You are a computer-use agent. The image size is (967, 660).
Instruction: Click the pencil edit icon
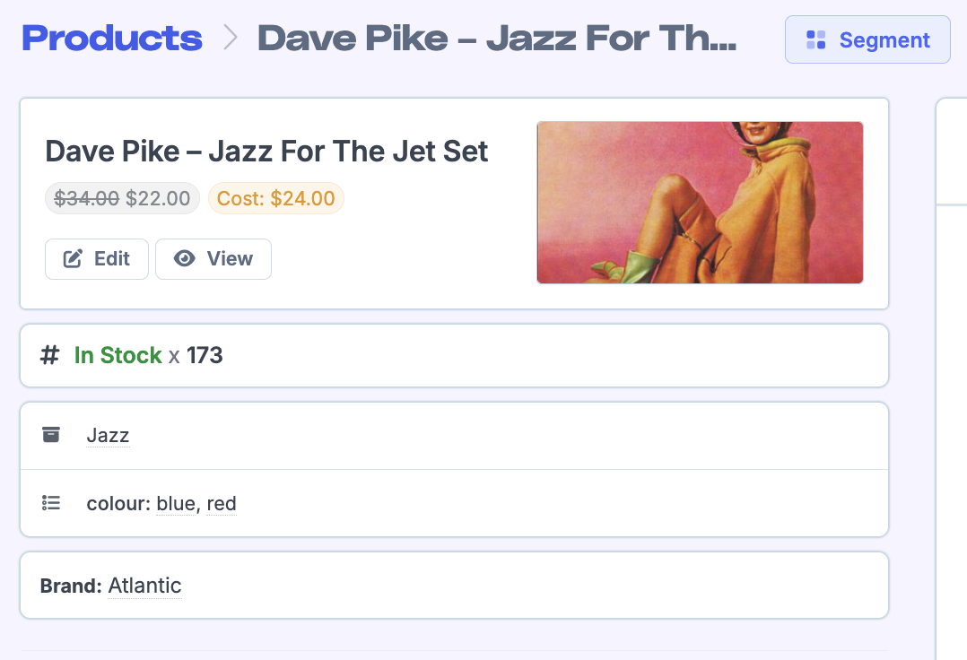click(x=73, y=259)
